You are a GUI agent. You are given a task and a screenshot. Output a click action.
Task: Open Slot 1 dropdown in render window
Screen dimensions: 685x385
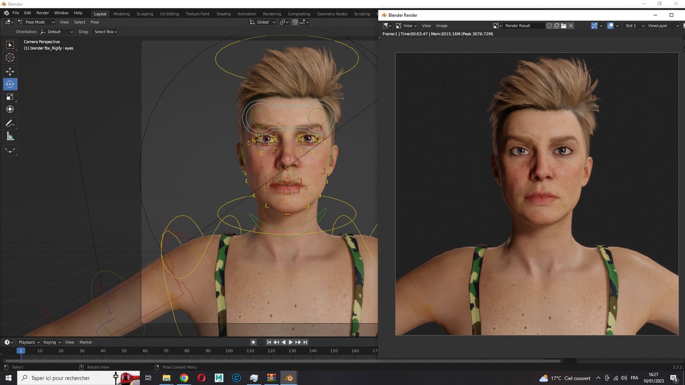click(x=634, y=25)
